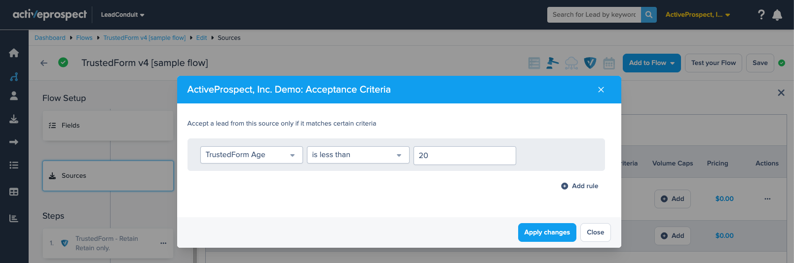This screenshot has height=263, width=794.
Task: Open the 'is less than' operator dropdown
Action: click(x=358, y=155)
